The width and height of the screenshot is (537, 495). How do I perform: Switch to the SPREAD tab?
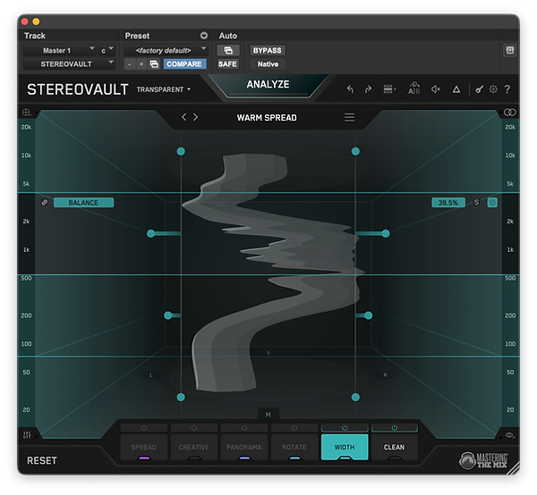click(144, 447)
